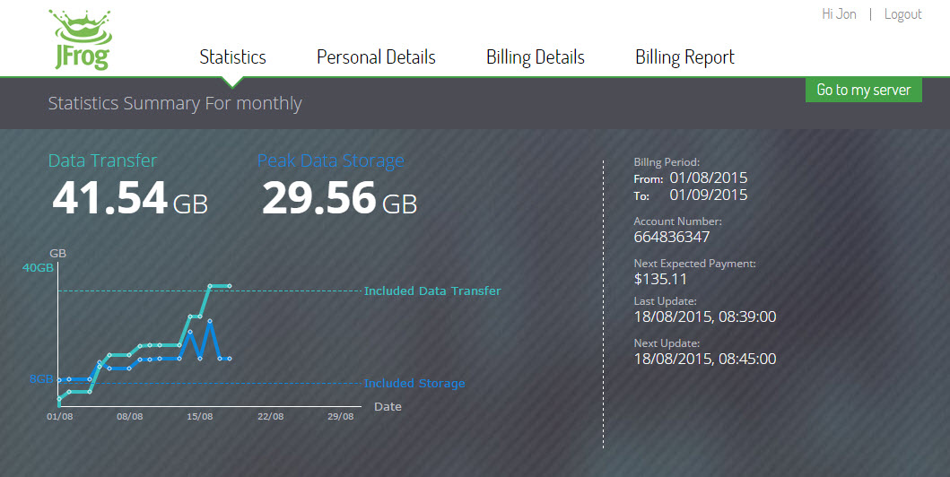The image size is (950, 477).
Task: Click the 08/08 date on chart axis
Action: [x=130, y=417]
